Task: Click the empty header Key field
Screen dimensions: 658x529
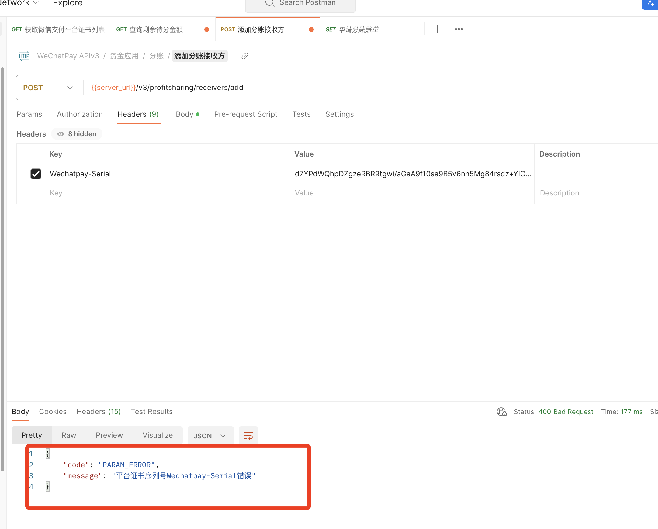Action: tap(166, 193)
